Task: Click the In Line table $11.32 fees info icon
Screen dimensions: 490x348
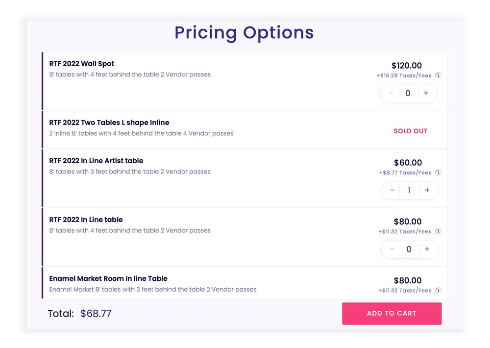Action: pyautogui.click(x=439, y=232)
